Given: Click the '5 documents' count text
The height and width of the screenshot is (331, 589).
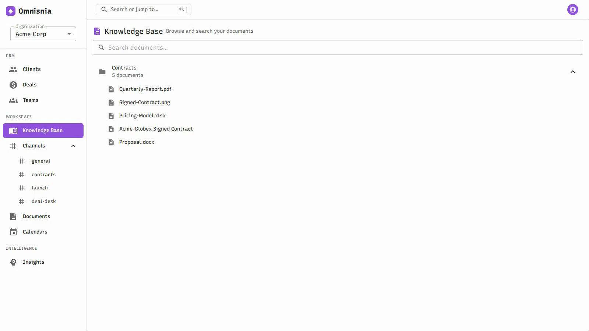Looking at the screenshot, I should click(128, 75).
